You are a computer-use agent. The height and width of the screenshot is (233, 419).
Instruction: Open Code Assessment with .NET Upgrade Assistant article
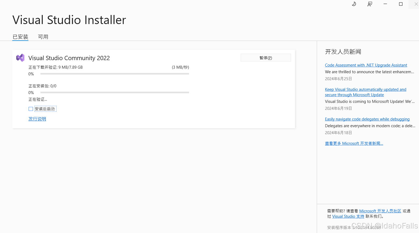point(366,65)
